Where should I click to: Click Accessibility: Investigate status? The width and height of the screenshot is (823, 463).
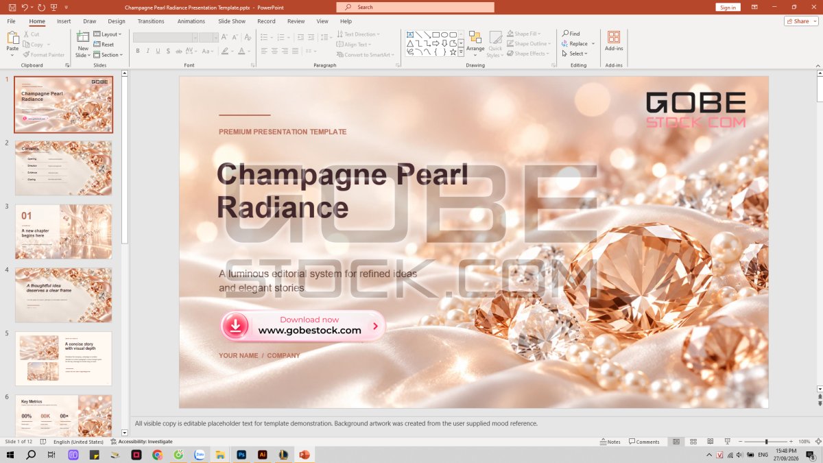tap(141, 442)
